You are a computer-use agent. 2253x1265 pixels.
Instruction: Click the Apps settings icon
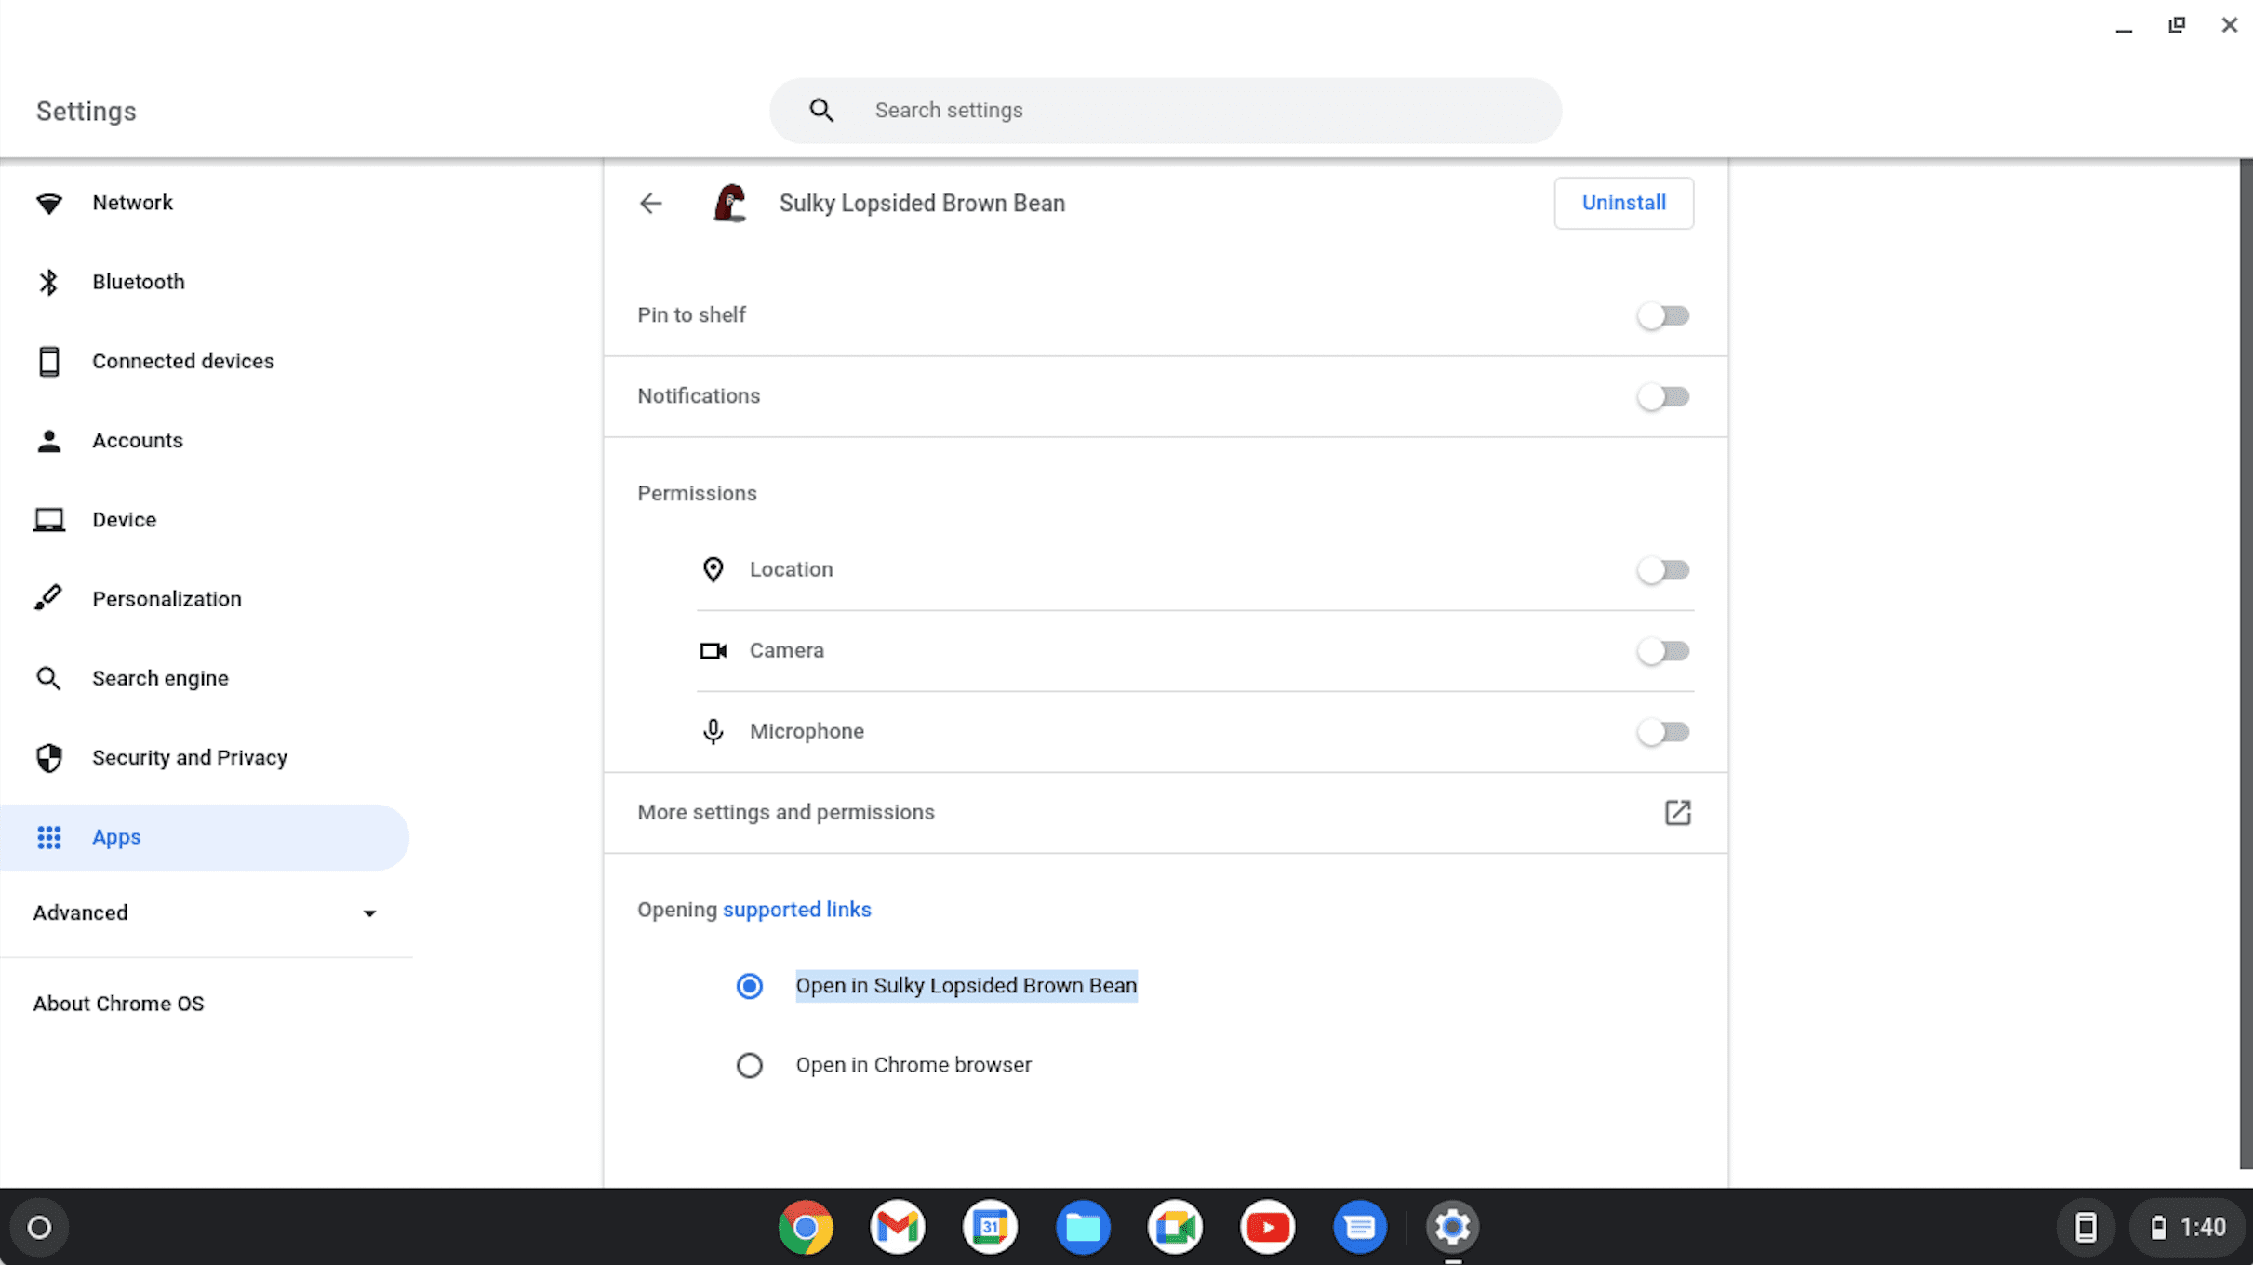coord(49,836)
